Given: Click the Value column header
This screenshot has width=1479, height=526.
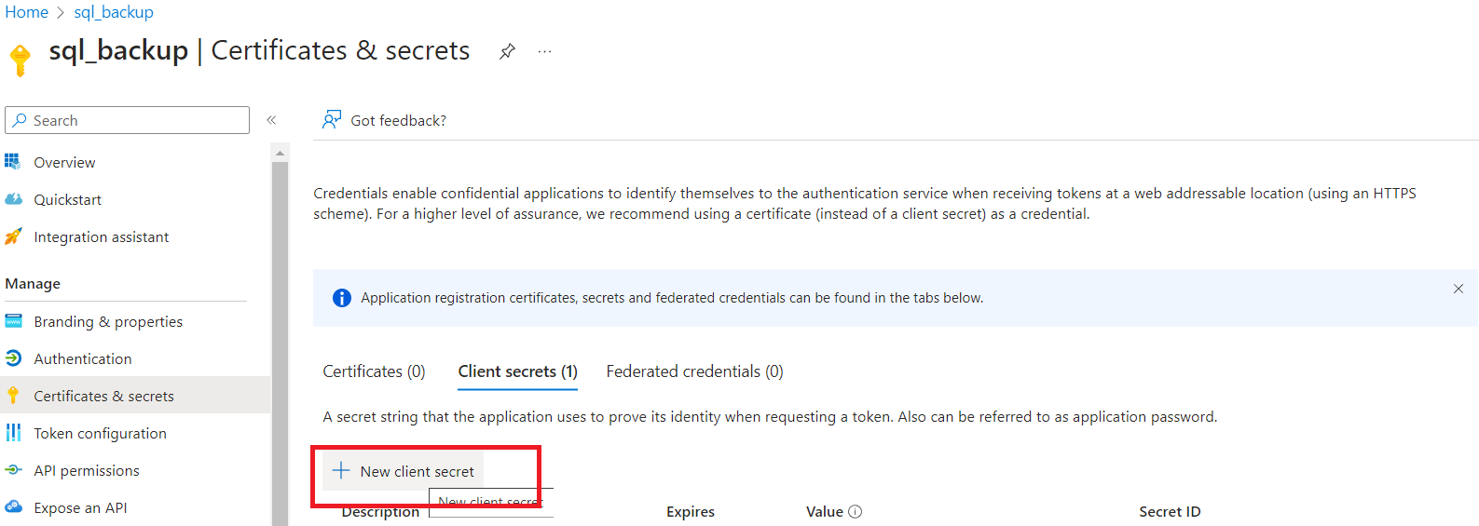Looking at the screenshot, I should point(824,511).
